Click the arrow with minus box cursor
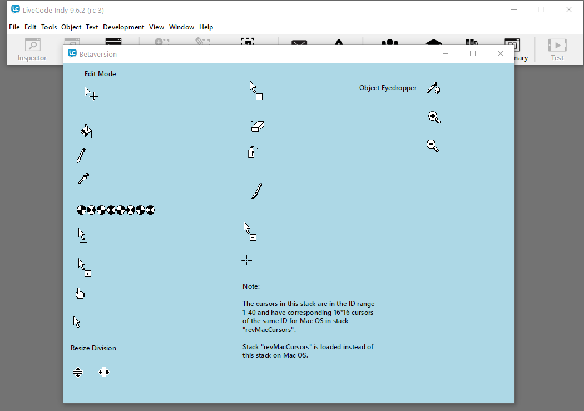 pyautogui.click(x=250, y=231)
